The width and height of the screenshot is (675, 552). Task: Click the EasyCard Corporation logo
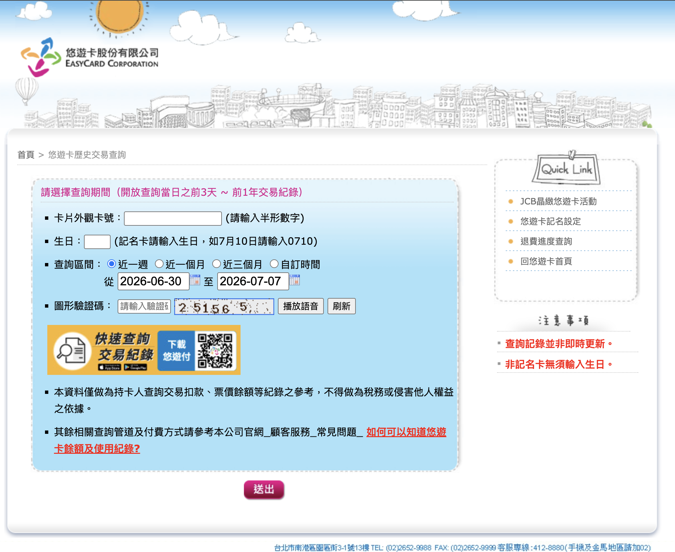[89, 57]
